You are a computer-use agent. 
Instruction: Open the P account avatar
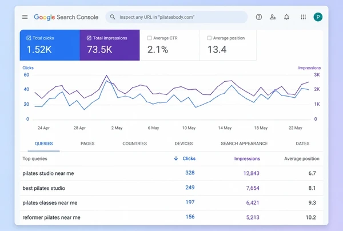pos(318,17)
